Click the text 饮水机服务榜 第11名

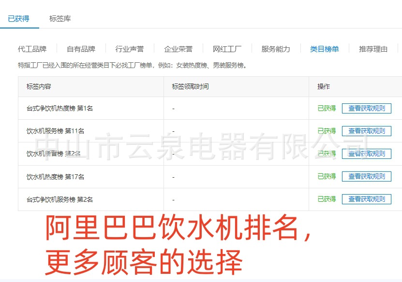point(55,131)
